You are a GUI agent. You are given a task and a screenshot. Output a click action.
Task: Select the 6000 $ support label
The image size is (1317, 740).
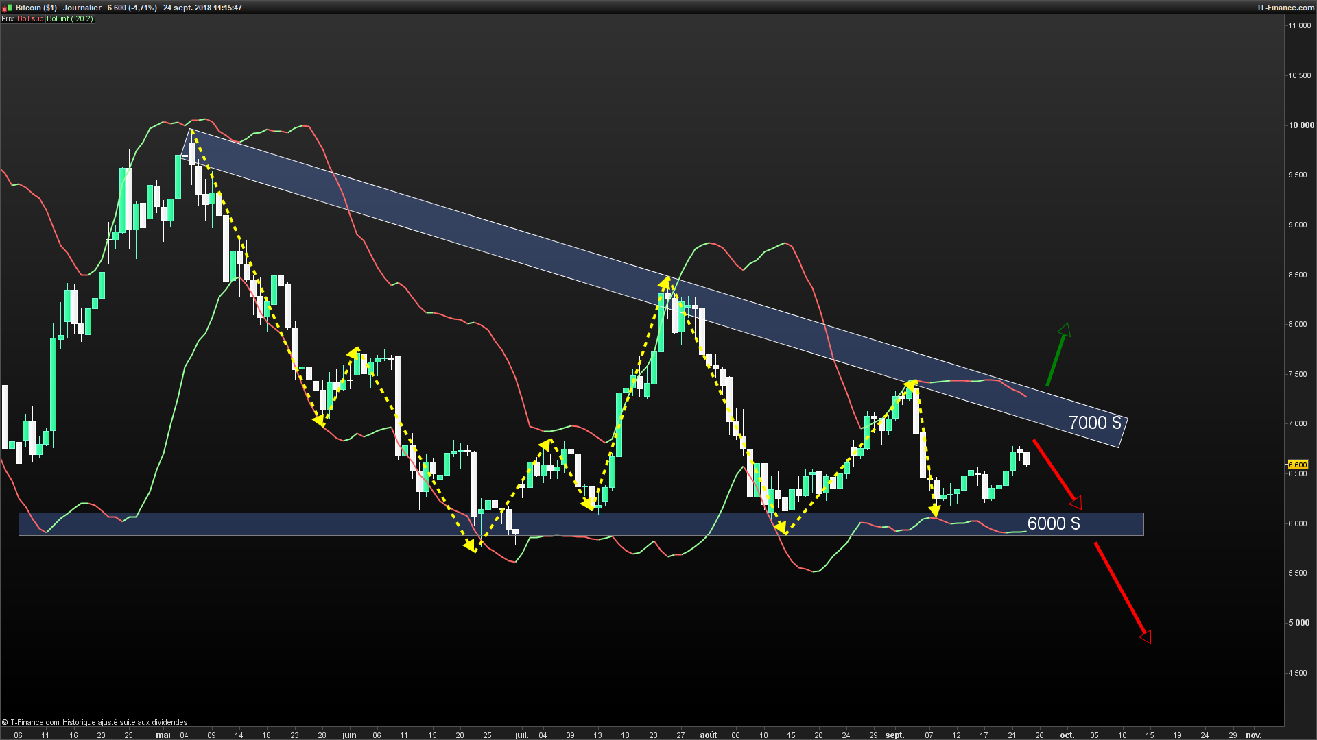click(1053, 524)
